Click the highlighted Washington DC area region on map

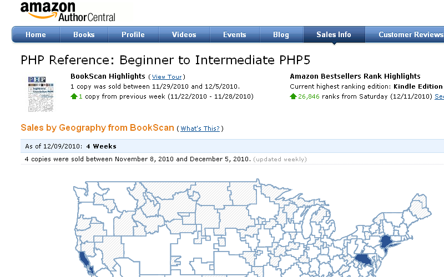click(x=364, y=259)
